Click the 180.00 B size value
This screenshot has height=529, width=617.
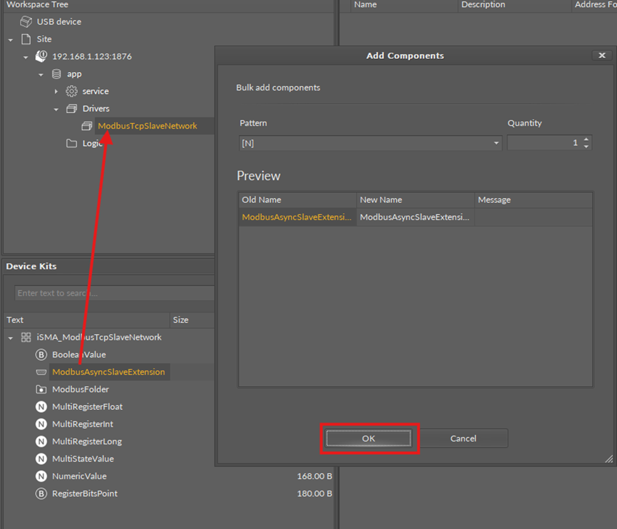click(x=314, y=494)
